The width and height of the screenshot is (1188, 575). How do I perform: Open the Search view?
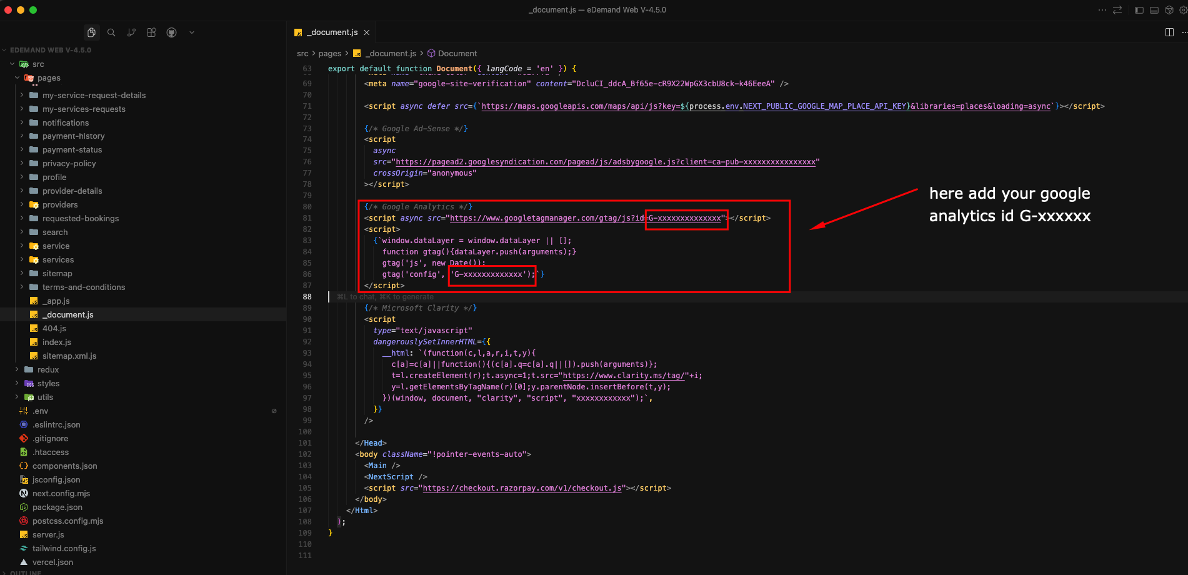111,32
